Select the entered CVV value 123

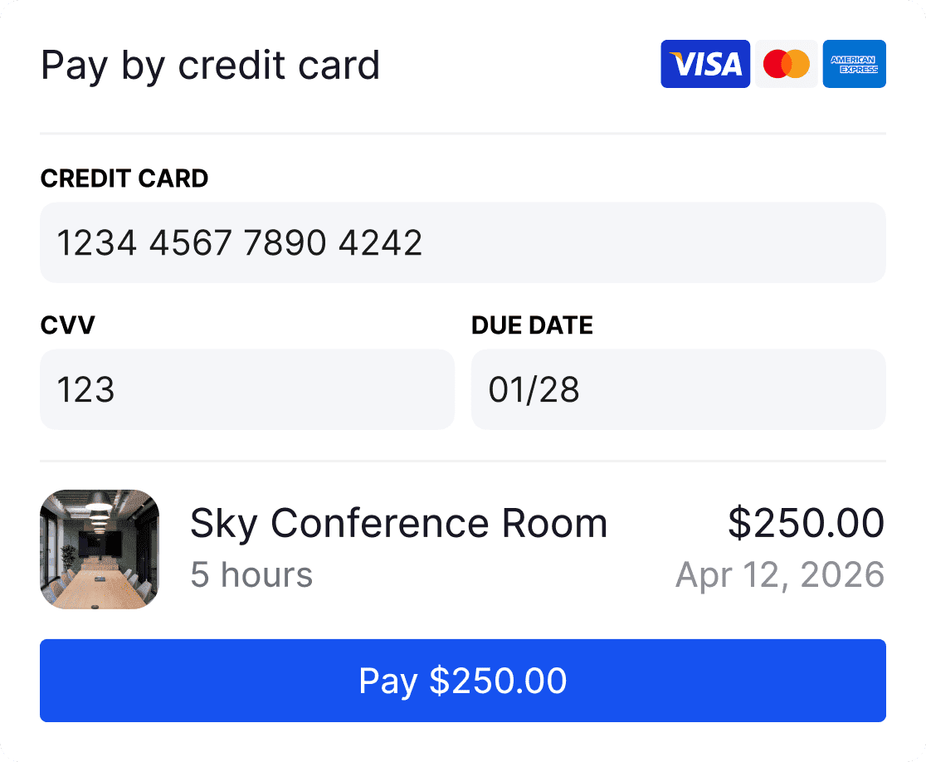[85, 389]
